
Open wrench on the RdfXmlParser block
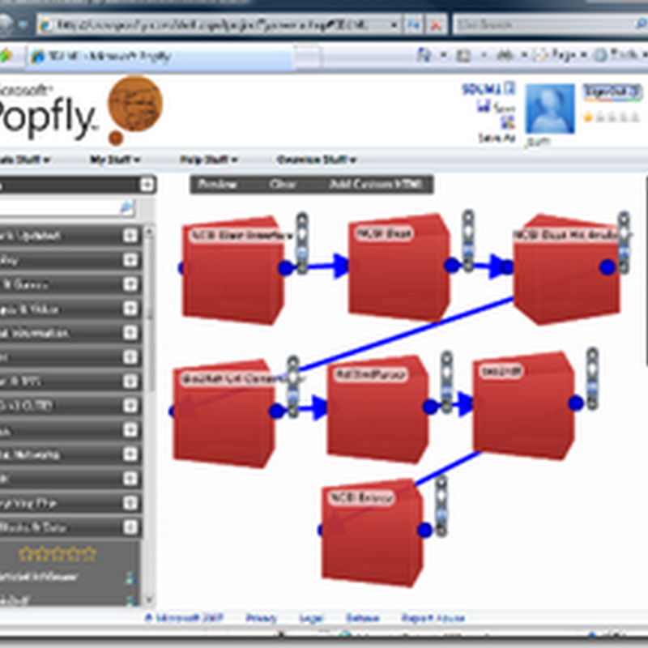tap(447, 382)
